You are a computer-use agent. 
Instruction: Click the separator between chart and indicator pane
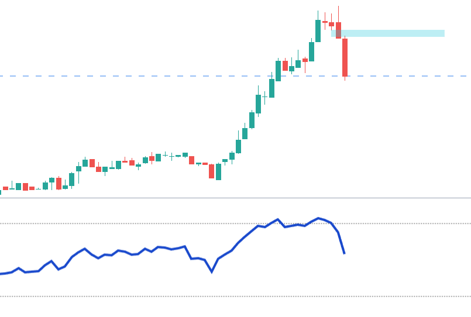(x=234, y=198)
